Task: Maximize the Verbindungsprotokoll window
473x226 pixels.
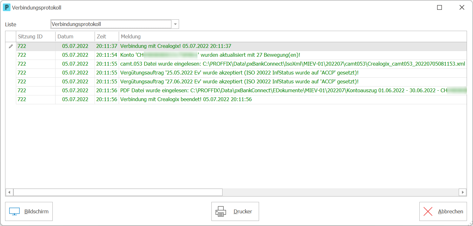Action: (440, 8)
